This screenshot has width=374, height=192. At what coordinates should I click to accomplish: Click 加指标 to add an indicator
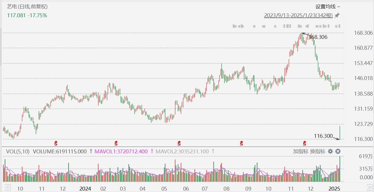pos(300,151)
